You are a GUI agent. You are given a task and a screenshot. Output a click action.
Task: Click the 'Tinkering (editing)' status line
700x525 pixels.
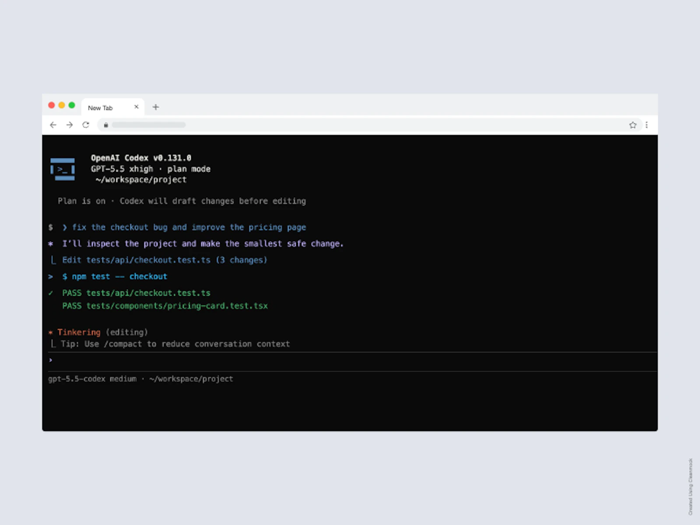[x=102, y=332]
